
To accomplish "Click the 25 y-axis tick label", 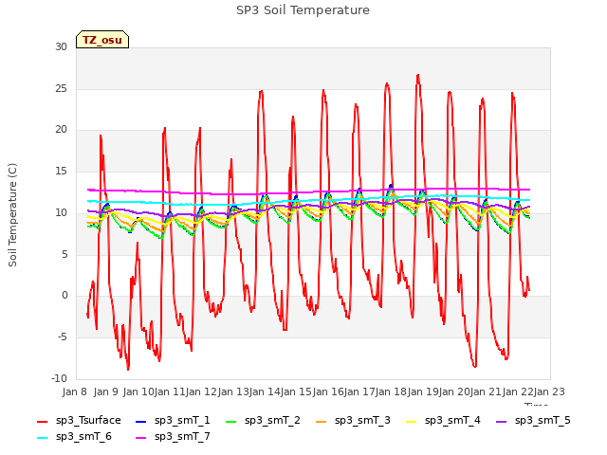I will pyautogui.click(x=61, y=88).
